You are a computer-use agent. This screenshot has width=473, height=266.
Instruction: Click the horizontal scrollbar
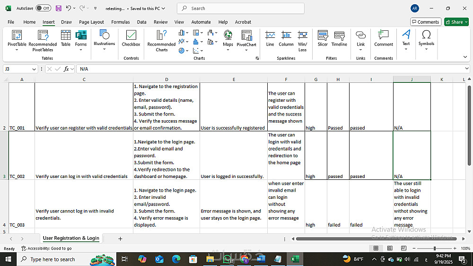[376, 239]
